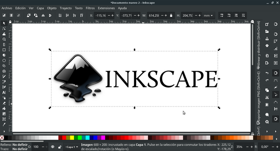280x151 pixels.
Task: Click the Inkscape logo image on canvas
Action: point(135,79)
